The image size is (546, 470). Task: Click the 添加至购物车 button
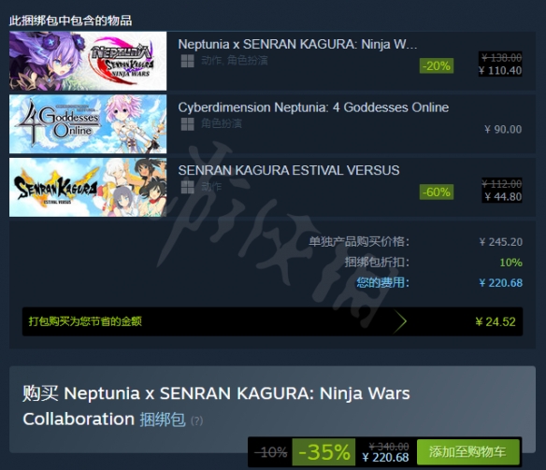click(x=468, y=452)
